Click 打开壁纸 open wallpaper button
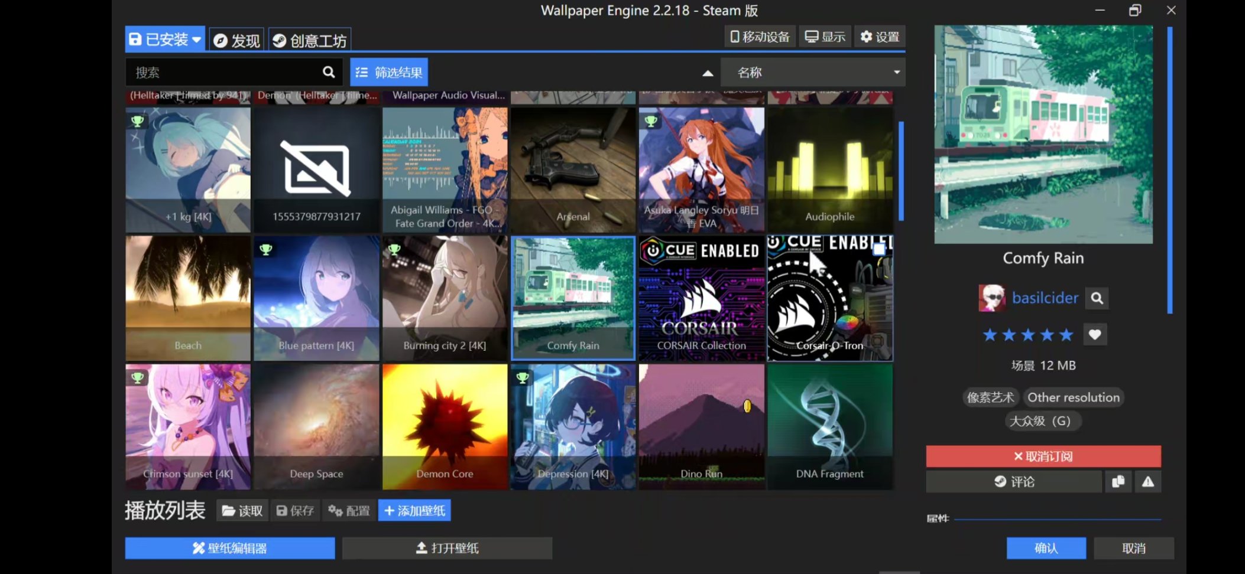Screen dimensions: 1245x574 [x=447, y=548]
